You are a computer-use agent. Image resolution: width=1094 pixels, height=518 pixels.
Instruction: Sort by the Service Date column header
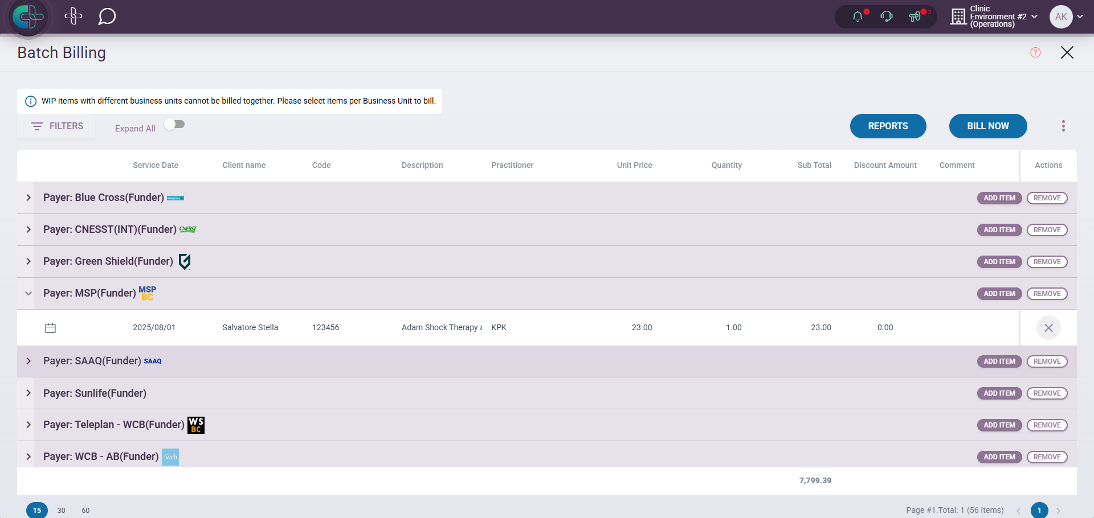point(156,165)
